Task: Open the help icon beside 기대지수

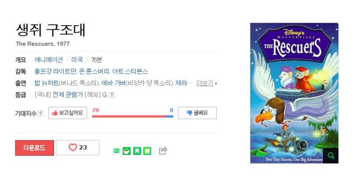Action: (40, 113)
